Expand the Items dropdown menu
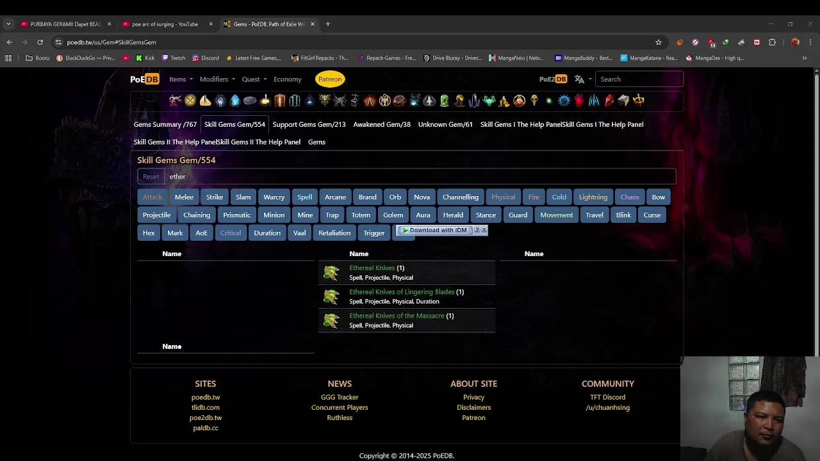The image size is (820, 461). [181, 79]
